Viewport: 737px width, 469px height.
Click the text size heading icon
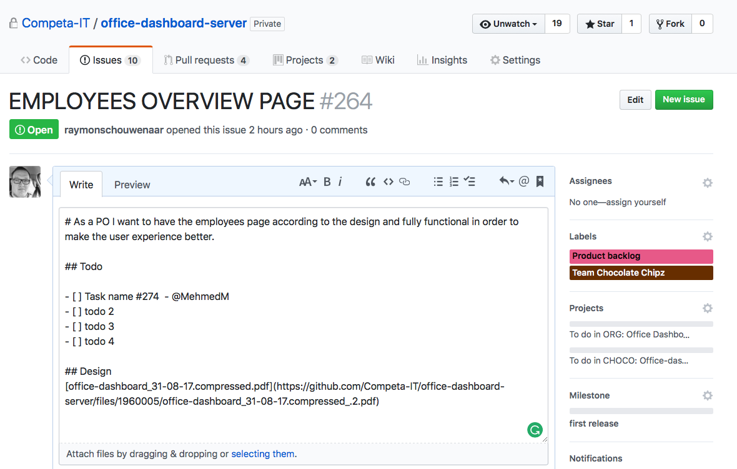(308, 181)
